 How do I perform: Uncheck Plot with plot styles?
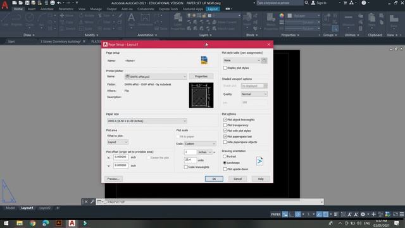[225, 131]
